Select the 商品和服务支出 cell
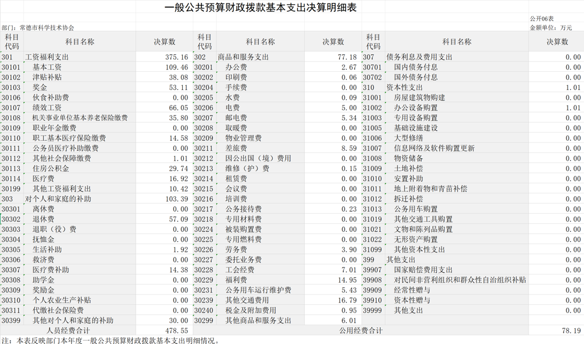 click(x=243, y=57)
